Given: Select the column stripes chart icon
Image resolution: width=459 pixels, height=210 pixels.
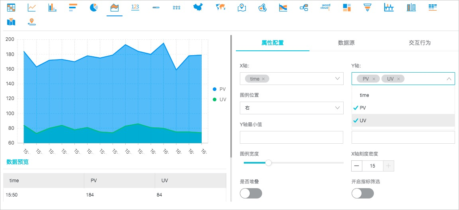Looking at the screenshot, I should point(411,7).
